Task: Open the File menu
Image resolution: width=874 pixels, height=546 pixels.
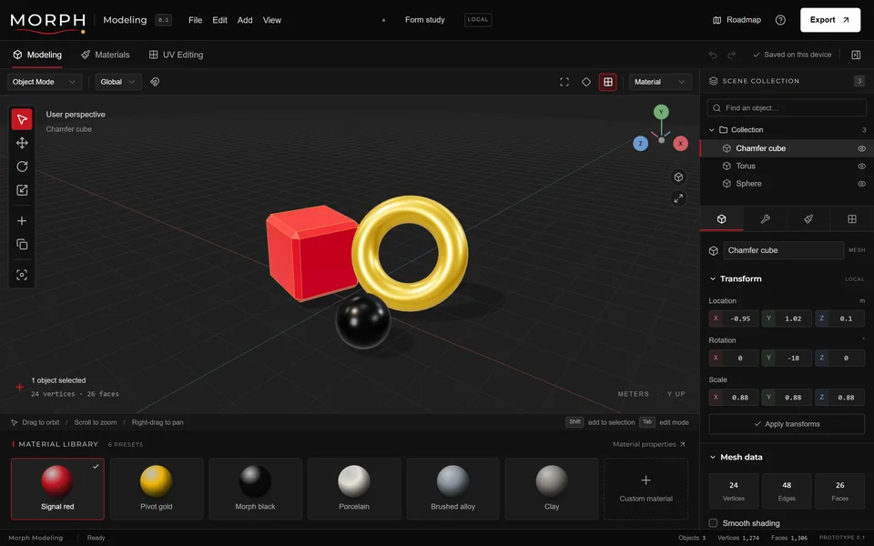Action: (x=195, y=20)
